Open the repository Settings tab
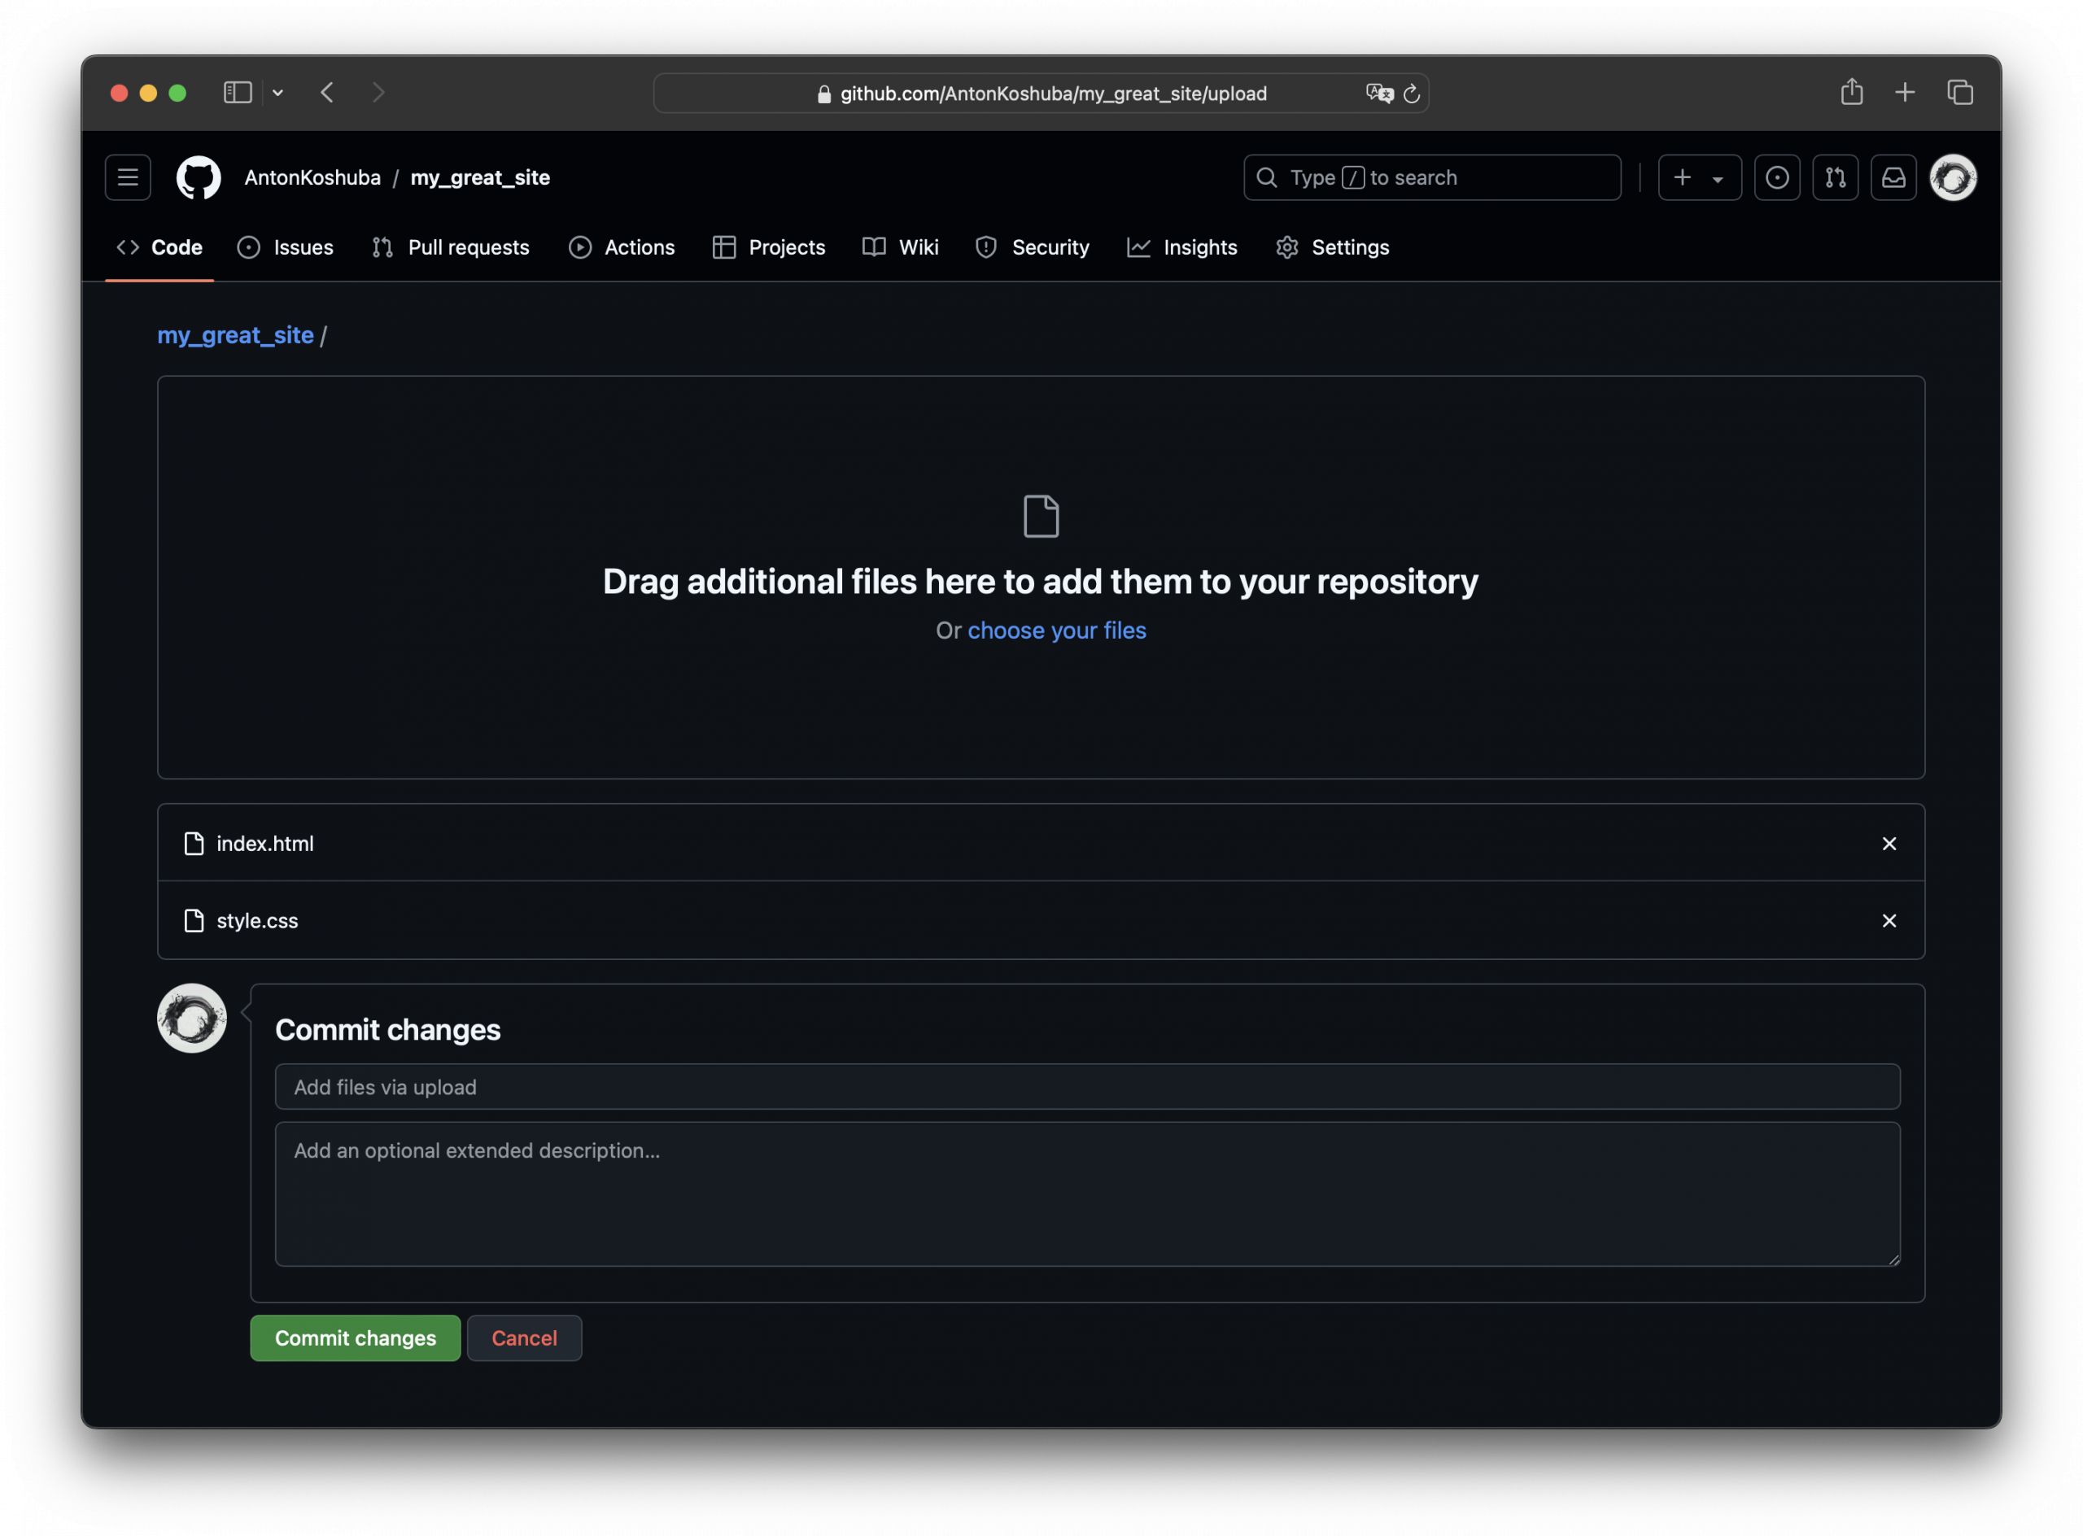Screen dimensions: 2083x1536 coord(1333,247)
